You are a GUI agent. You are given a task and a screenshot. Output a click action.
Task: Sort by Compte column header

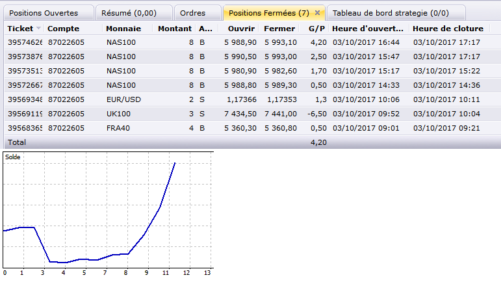[63, 29]
